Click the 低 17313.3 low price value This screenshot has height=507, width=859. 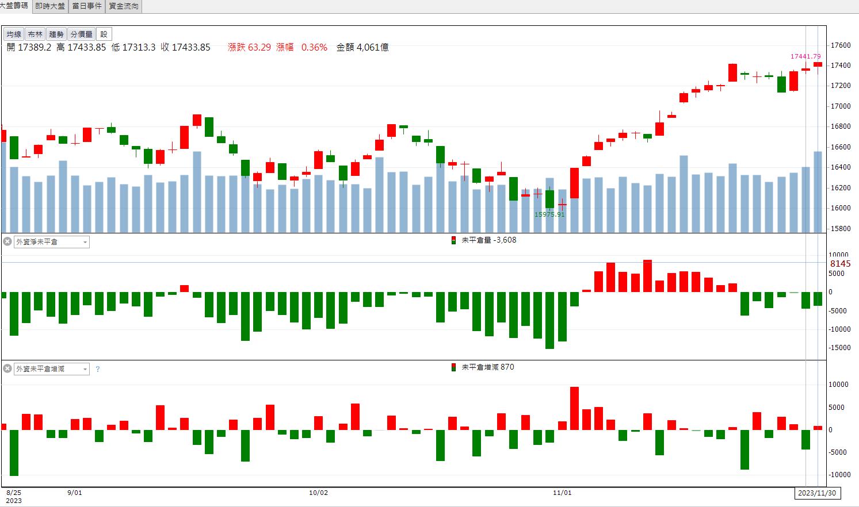133,47
